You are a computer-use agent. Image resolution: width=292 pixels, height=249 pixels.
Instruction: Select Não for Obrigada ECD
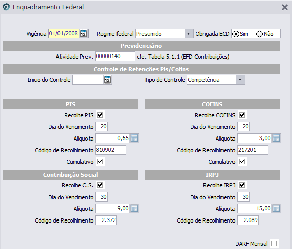coord(259,34)
